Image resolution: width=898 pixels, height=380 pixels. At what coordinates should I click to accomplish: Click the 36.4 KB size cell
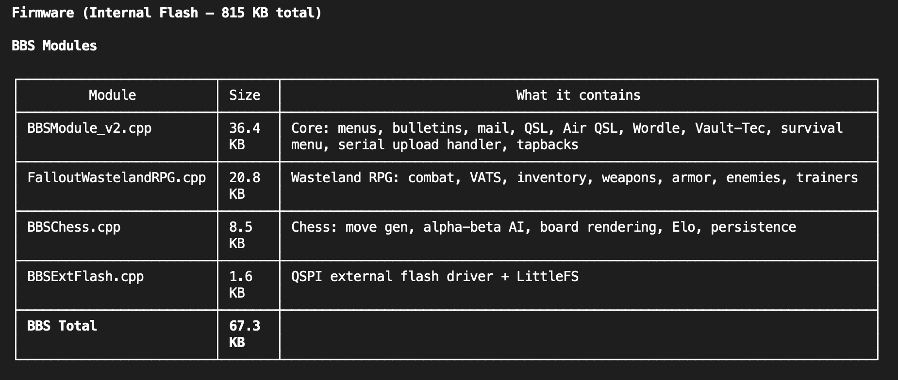tap(245, 136)
